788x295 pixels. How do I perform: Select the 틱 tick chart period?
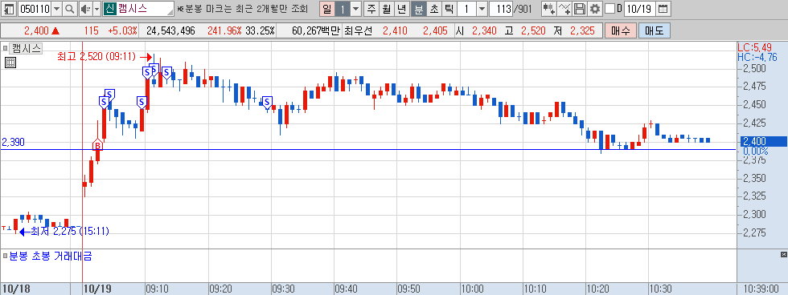449,9
